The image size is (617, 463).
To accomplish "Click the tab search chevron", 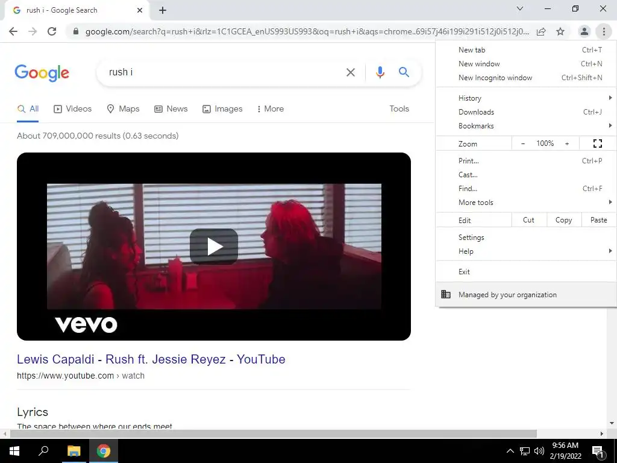I will coord(520,8).
